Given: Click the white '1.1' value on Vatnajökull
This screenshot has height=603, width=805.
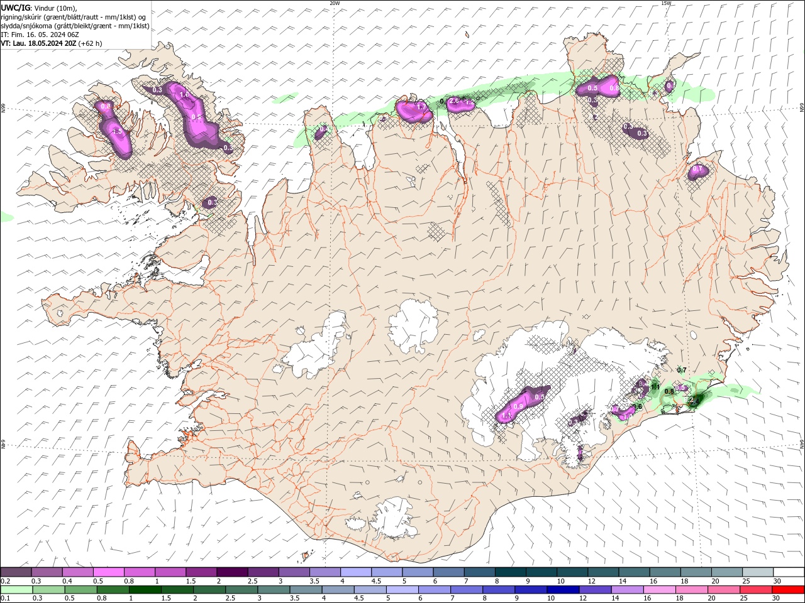Looking at the screenshot, I should (506, 416).
